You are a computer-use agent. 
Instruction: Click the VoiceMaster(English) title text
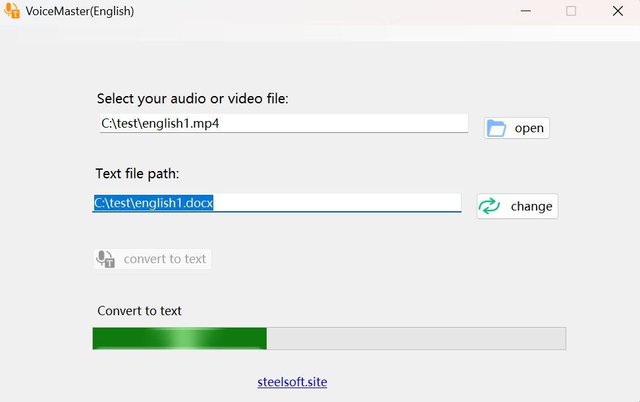click(77, 11)
